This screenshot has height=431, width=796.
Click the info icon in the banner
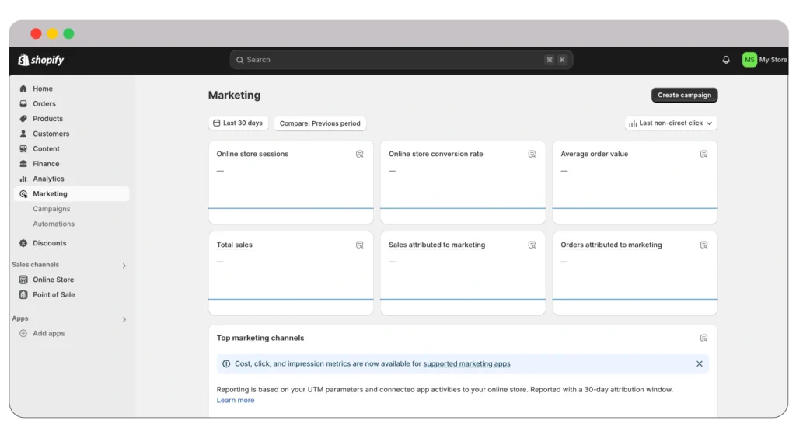coord(226,363)
